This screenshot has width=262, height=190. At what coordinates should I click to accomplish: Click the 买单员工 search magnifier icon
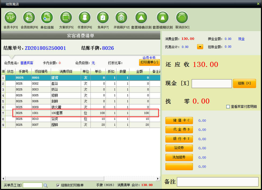(x=46, y=185)
